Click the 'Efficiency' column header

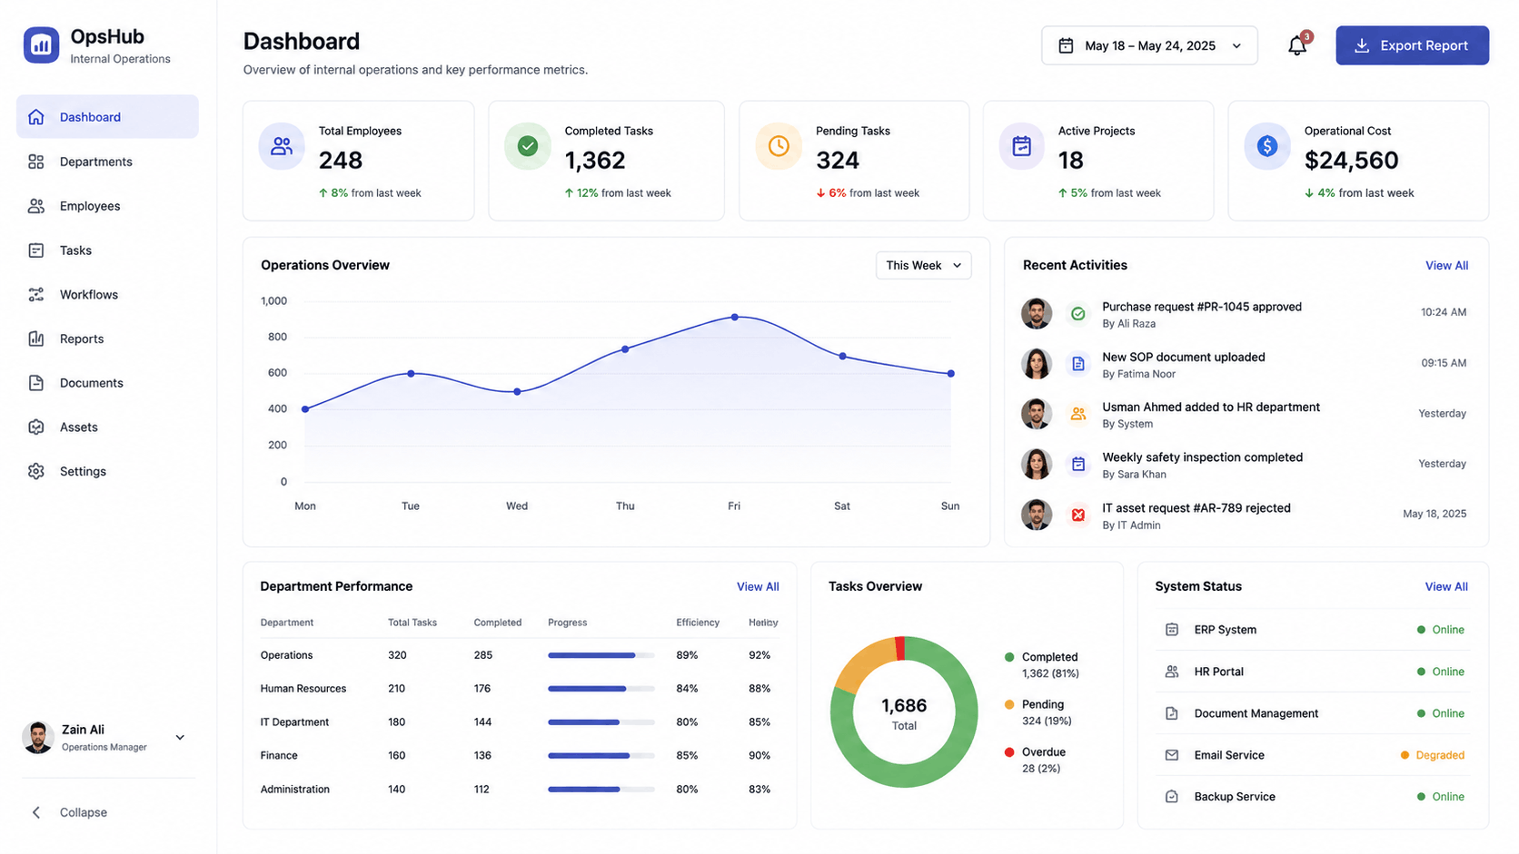coord(698,623)
